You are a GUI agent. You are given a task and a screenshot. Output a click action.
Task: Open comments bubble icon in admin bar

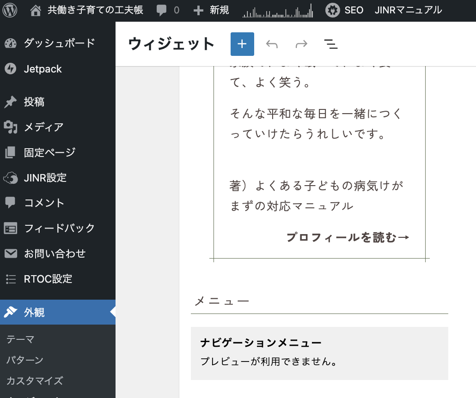[x=161, y=10]
